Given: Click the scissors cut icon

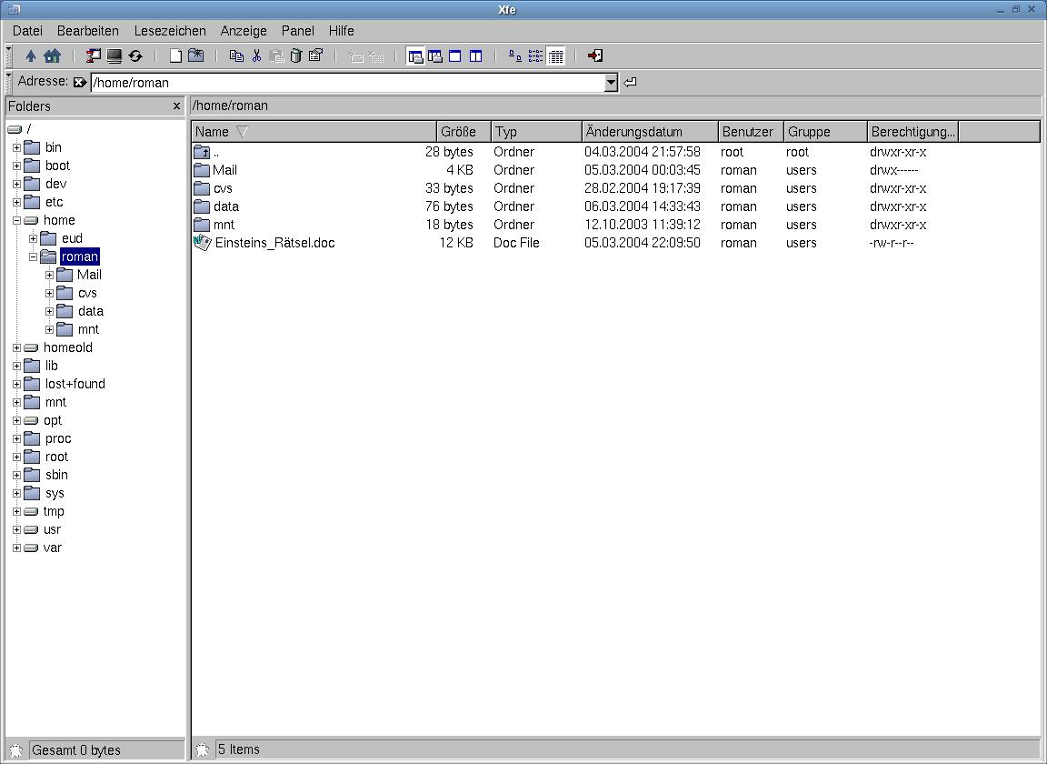Looking at the screenshot, I should [256, 56].
